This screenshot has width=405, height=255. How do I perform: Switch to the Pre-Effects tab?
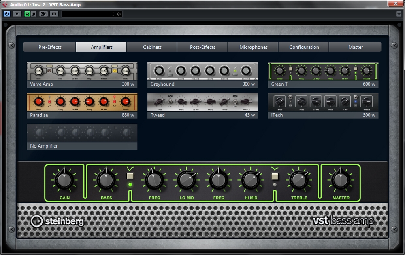[x=50, y=47]
